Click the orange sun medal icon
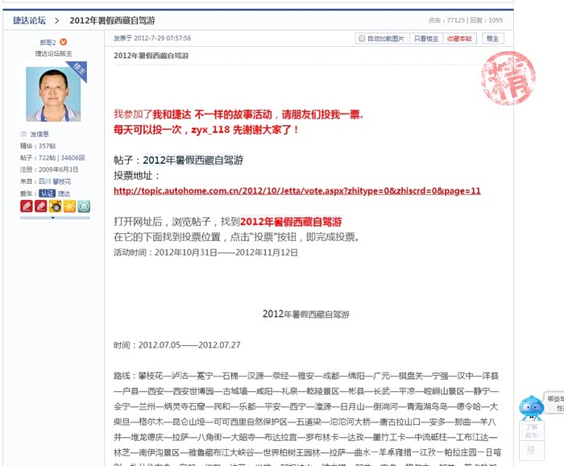Screen dimensions: 564x466 tap(69, 206)
